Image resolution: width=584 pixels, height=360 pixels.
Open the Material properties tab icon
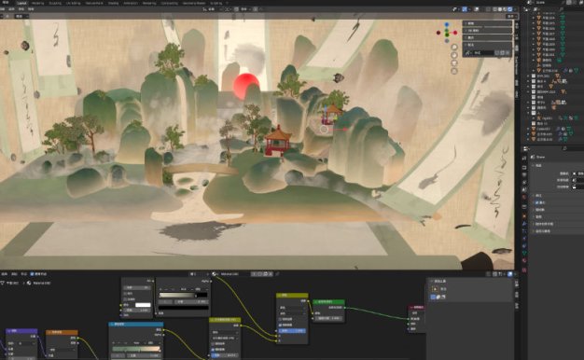tap(524, 260)
